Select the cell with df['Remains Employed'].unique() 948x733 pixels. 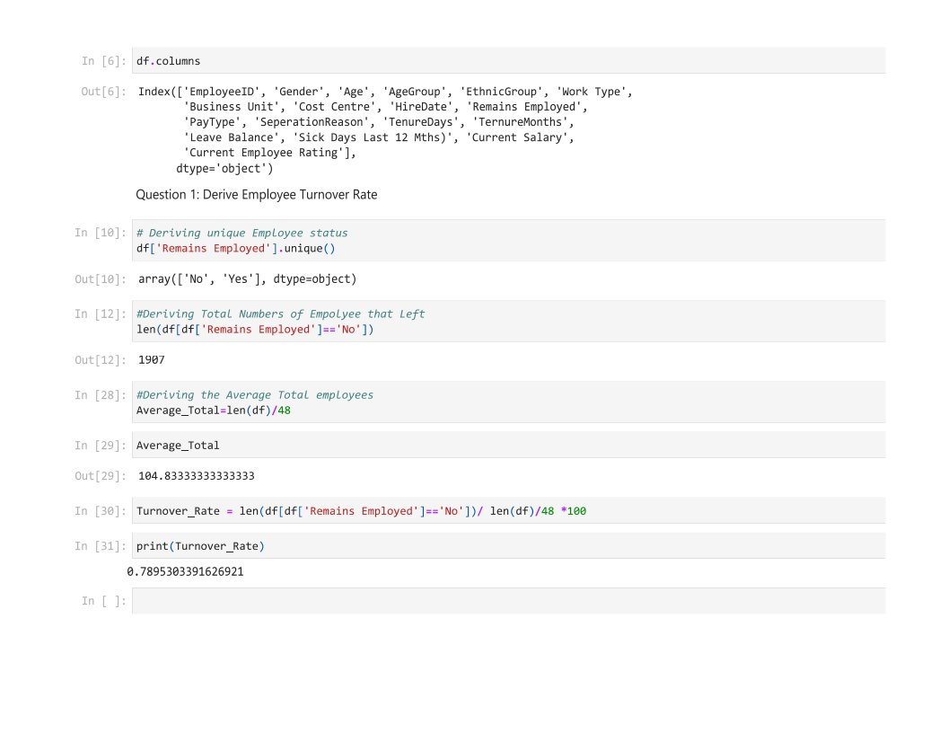508,241
